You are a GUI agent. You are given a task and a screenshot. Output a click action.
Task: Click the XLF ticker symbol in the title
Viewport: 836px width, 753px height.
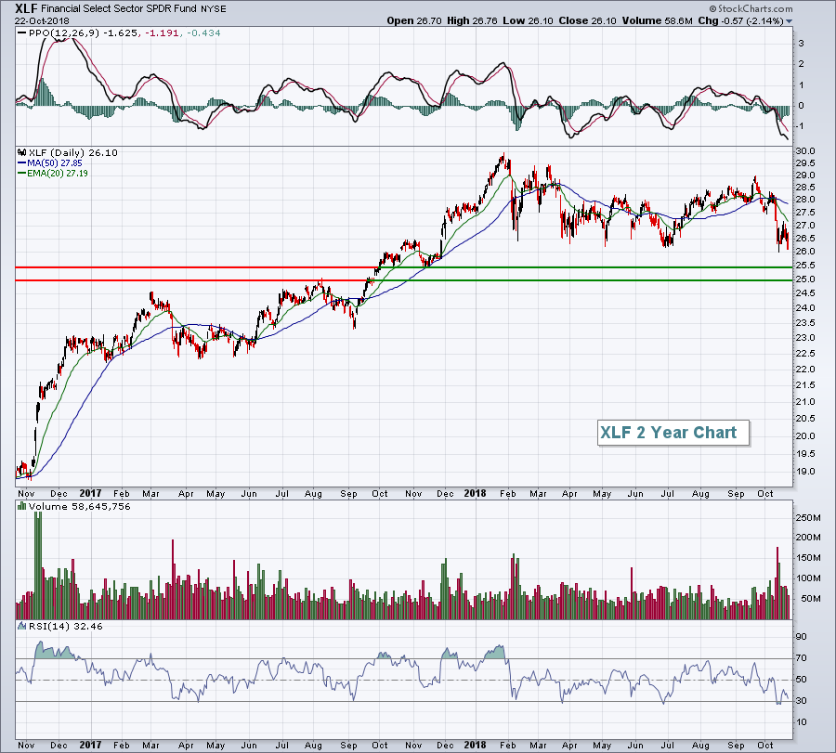[26, 9]
